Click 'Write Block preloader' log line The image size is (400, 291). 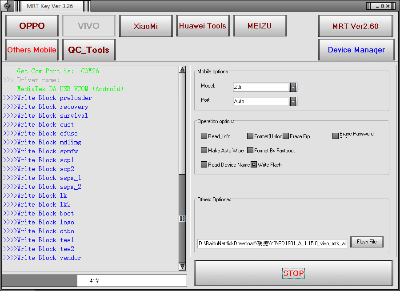[48, 98]
